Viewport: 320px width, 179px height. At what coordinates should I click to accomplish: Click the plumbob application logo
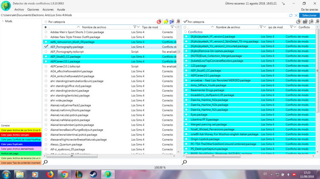(6, 6)
